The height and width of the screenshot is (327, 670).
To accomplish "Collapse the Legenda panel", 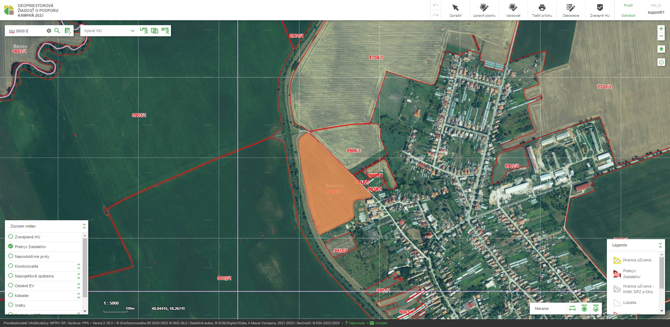I will [660, 245].
